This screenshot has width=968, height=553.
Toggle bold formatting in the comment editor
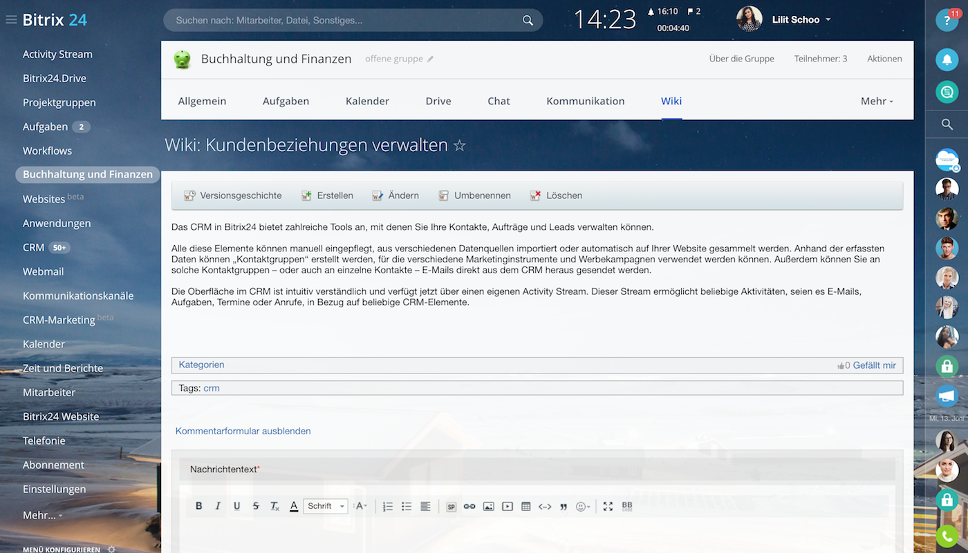199,506
